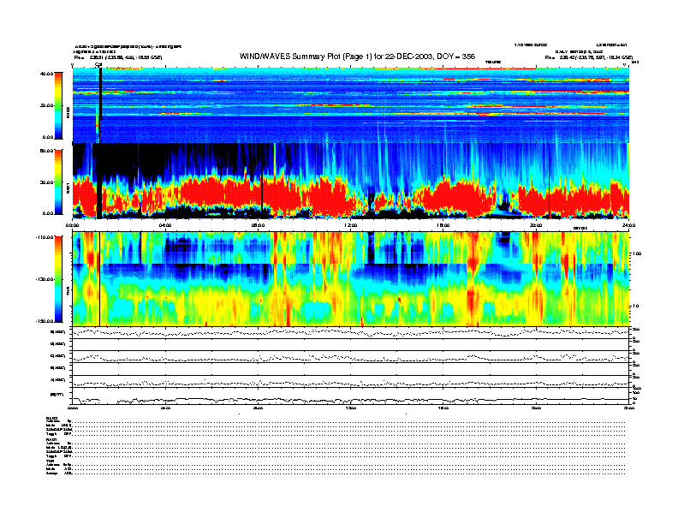Click the RAD1 vertical axis label
The width and height of the screenshot is (678, 524).
coord(68,188)
